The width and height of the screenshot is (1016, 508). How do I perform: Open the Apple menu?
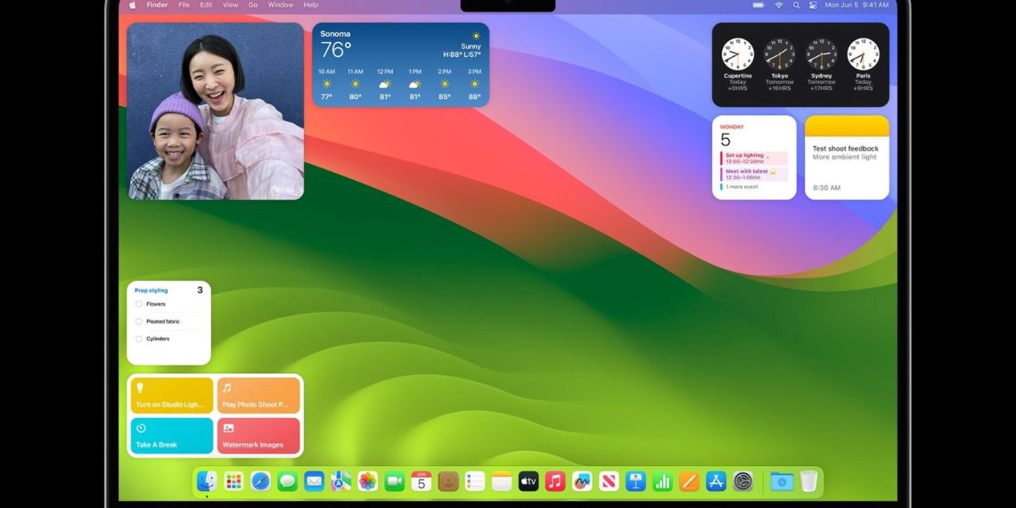(x=132, y=5)
